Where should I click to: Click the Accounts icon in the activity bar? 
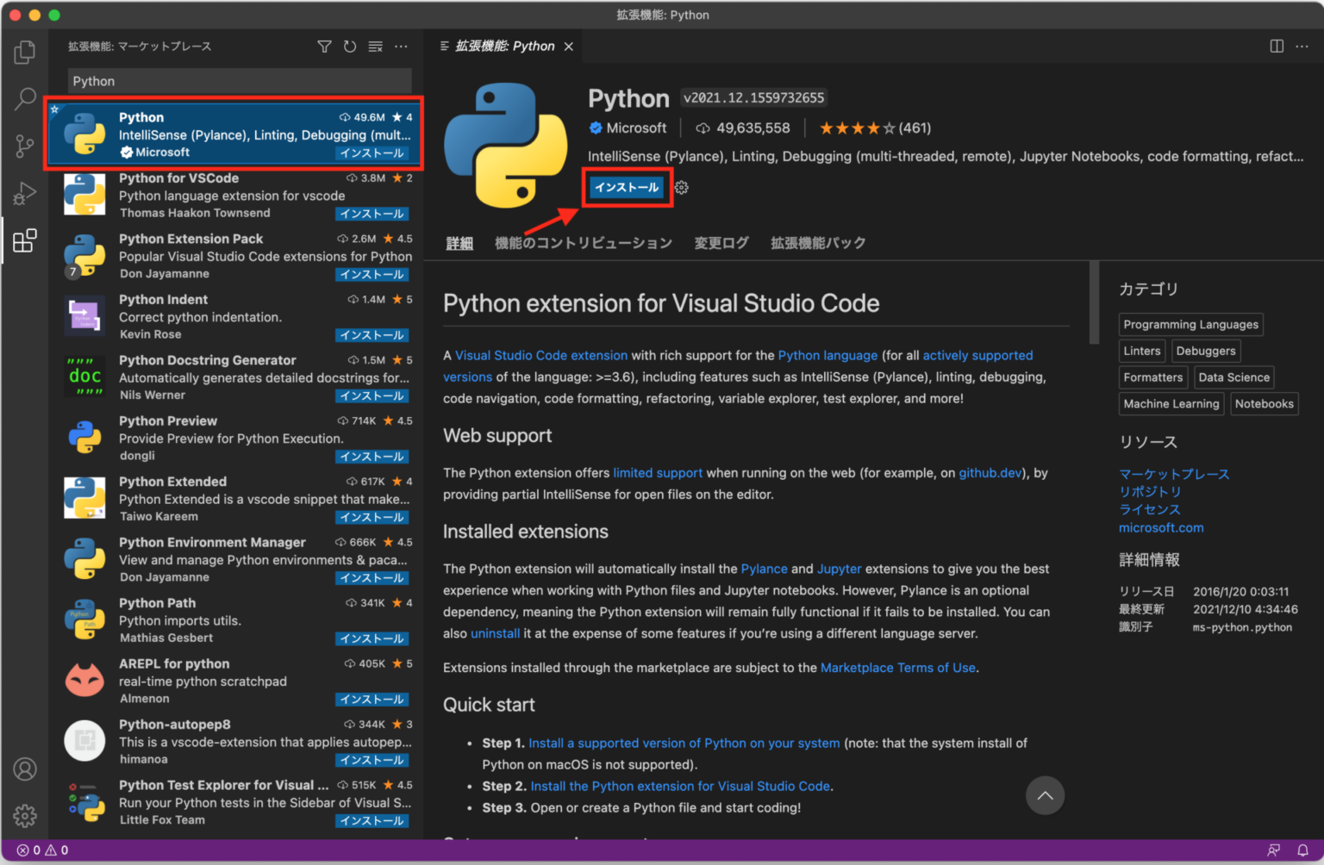24,769
